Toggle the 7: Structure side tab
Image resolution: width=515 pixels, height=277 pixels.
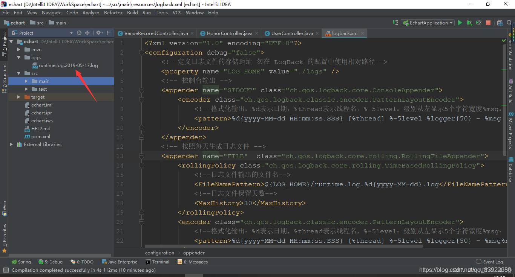(x=5, y=78)
